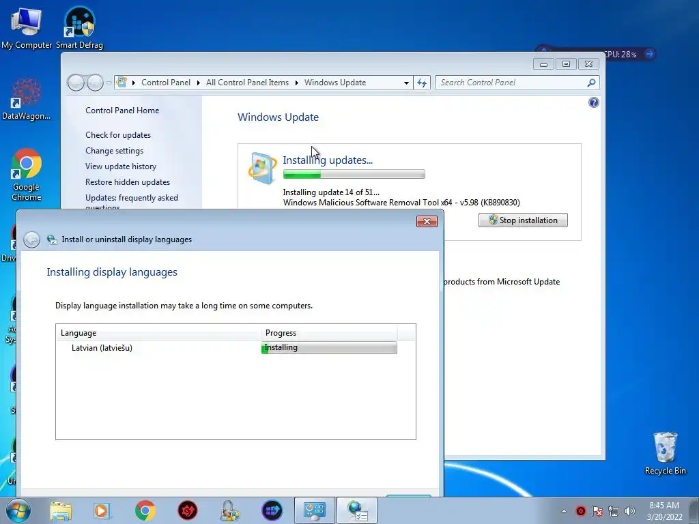Expand the arrow before the Control Panel breadcrumb

pos(133,83)
